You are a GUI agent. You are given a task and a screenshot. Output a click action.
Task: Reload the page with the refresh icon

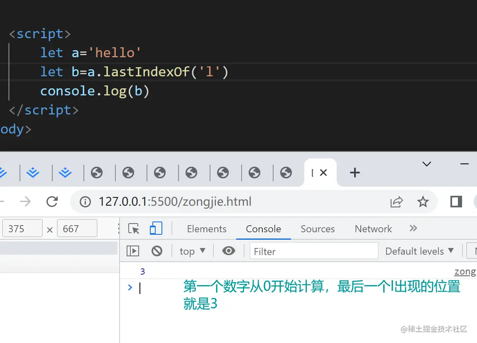pos(52,202)
